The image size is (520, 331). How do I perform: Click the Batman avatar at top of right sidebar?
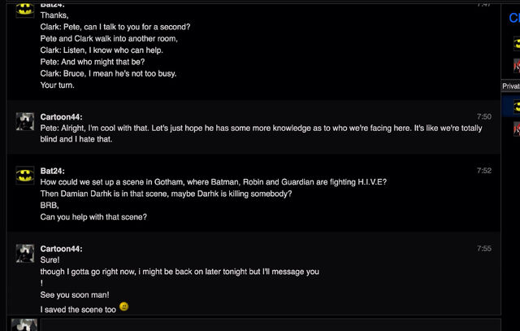[x=517, y=43]
